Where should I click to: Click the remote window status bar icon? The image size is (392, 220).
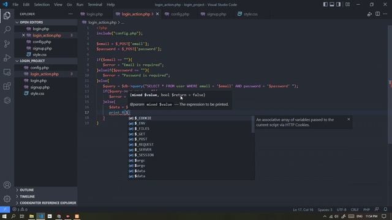pyautogui.click(x=5, y=210)
